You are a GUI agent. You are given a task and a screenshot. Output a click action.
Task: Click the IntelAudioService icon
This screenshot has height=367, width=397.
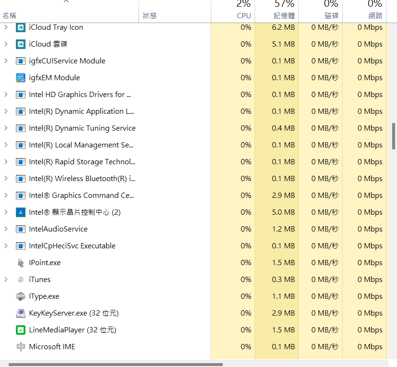tap(21, 229)
